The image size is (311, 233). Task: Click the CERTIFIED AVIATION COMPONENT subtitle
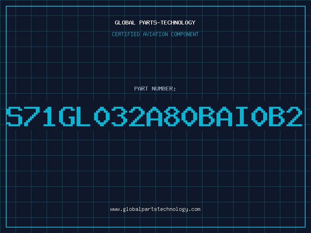coord(155,34)
